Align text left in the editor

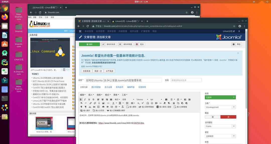pyautogui.click(x=98, y=100)
